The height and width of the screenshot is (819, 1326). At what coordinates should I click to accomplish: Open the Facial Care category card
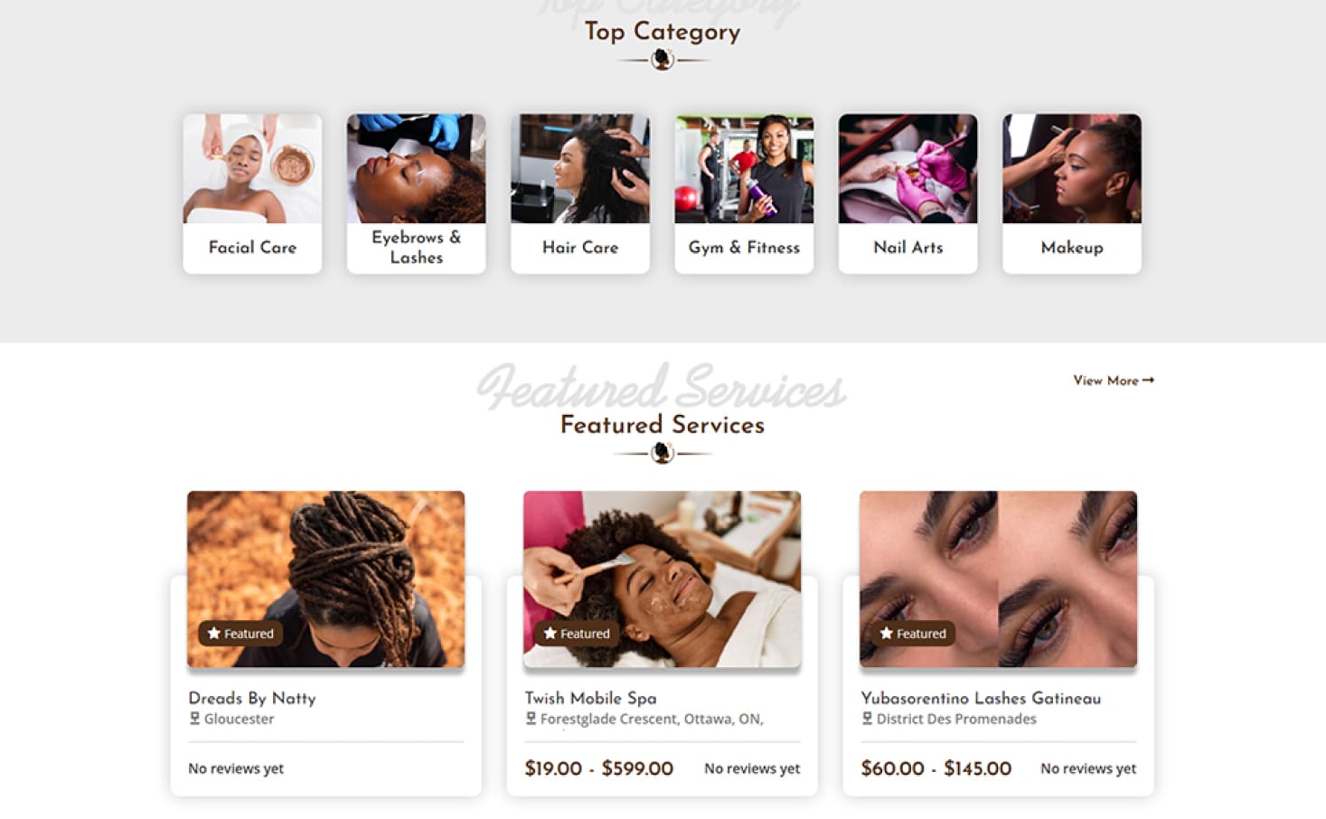(x=252, y=193)
